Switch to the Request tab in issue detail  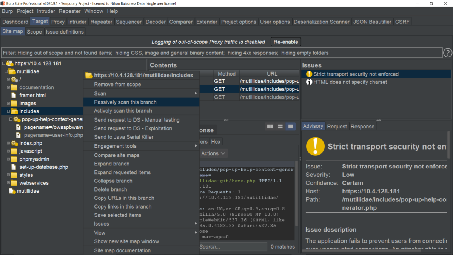tap(337, 126)
